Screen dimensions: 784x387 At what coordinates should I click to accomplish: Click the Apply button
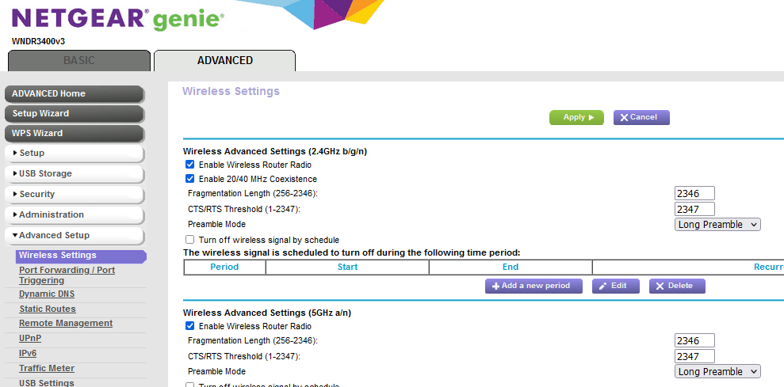tap(576, 117)
